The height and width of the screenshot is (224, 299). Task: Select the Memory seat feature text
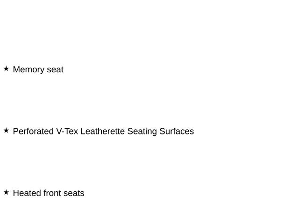pyautogui.click(x=38, y=70)
